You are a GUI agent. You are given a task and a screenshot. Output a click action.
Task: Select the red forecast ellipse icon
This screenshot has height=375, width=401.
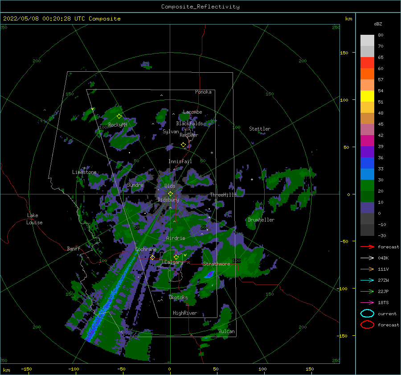click(367, 325)
